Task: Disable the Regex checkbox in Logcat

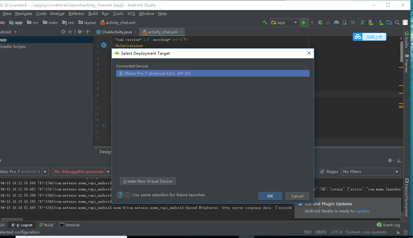Action: coord(322,171)
